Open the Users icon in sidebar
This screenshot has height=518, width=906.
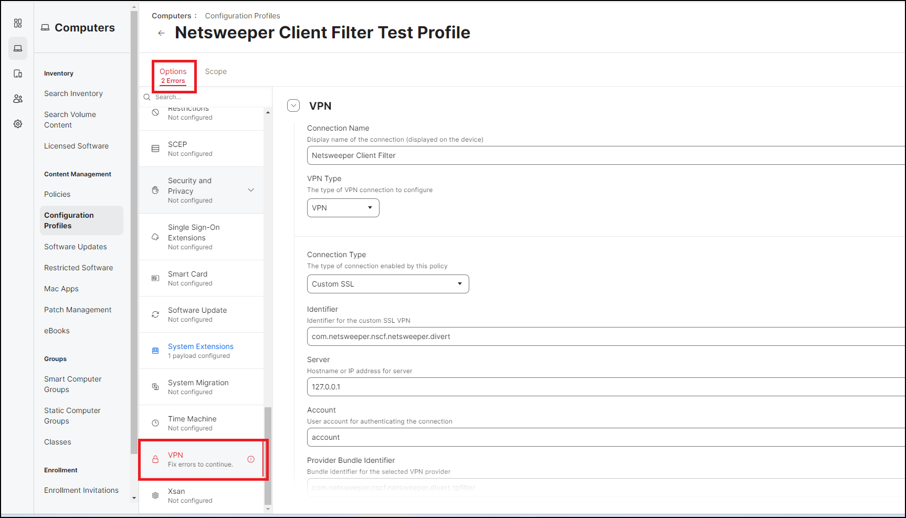click(x=18, y=98)
